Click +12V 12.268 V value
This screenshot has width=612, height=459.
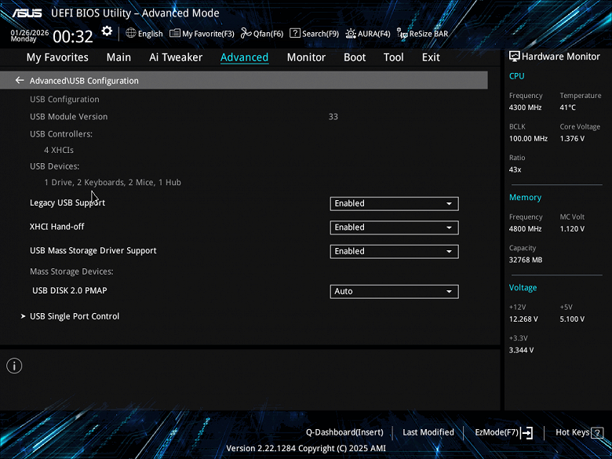click(523, 319)
